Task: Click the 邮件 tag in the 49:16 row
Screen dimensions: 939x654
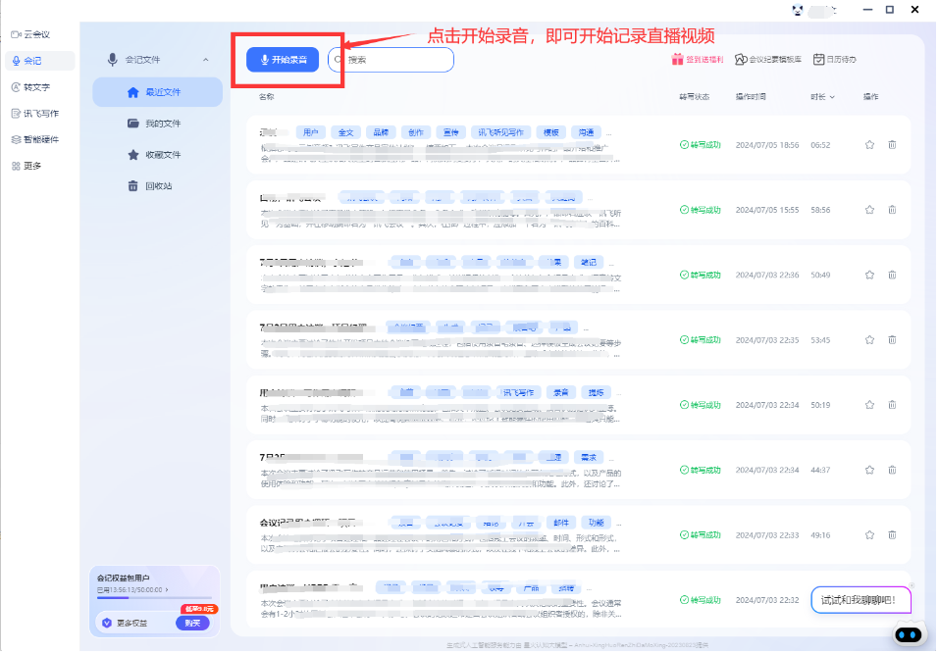Action: 561,523
